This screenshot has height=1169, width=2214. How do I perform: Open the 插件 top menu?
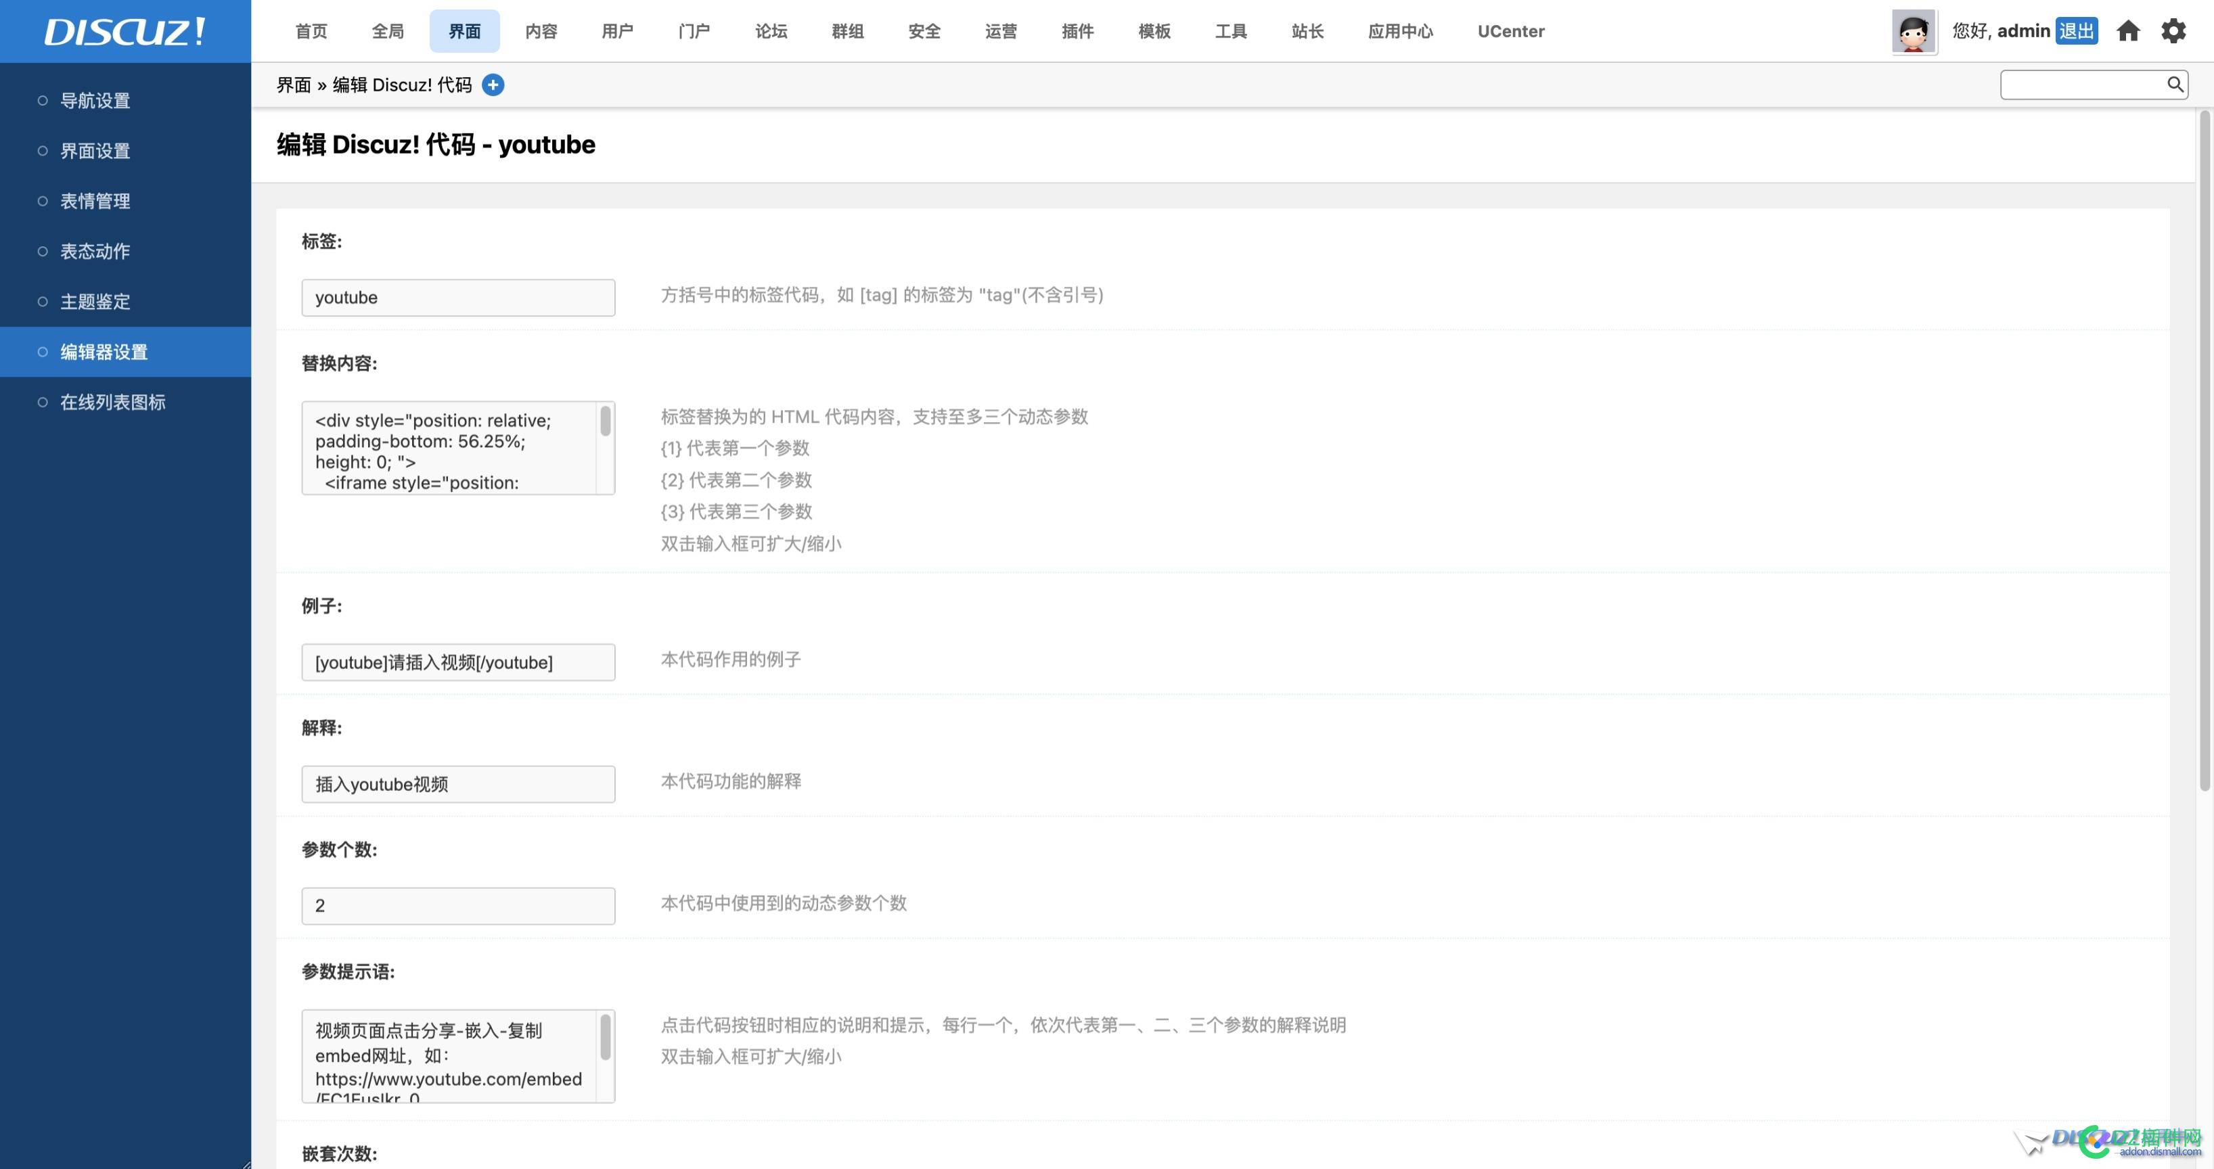1078,31
